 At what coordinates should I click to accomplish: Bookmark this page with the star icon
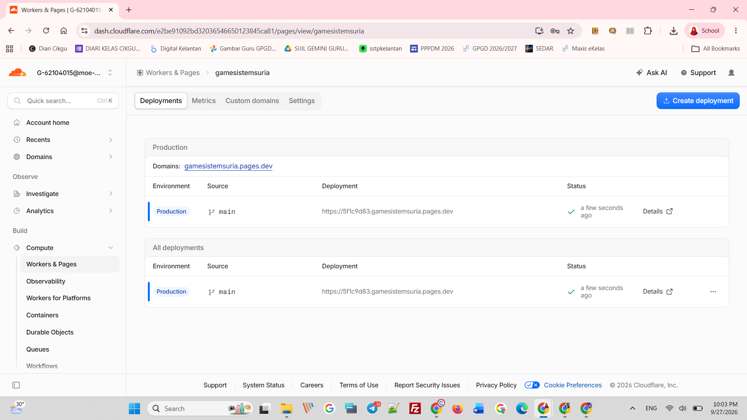click(x=570, y=31)
